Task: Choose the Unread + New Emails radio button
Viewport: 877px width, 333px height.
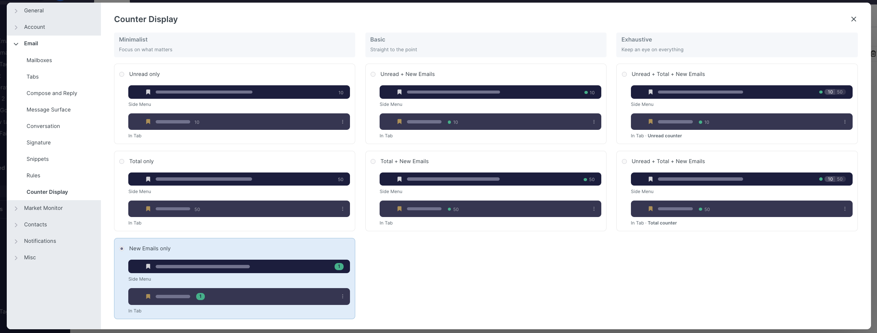Action: [x=373, y=74]
